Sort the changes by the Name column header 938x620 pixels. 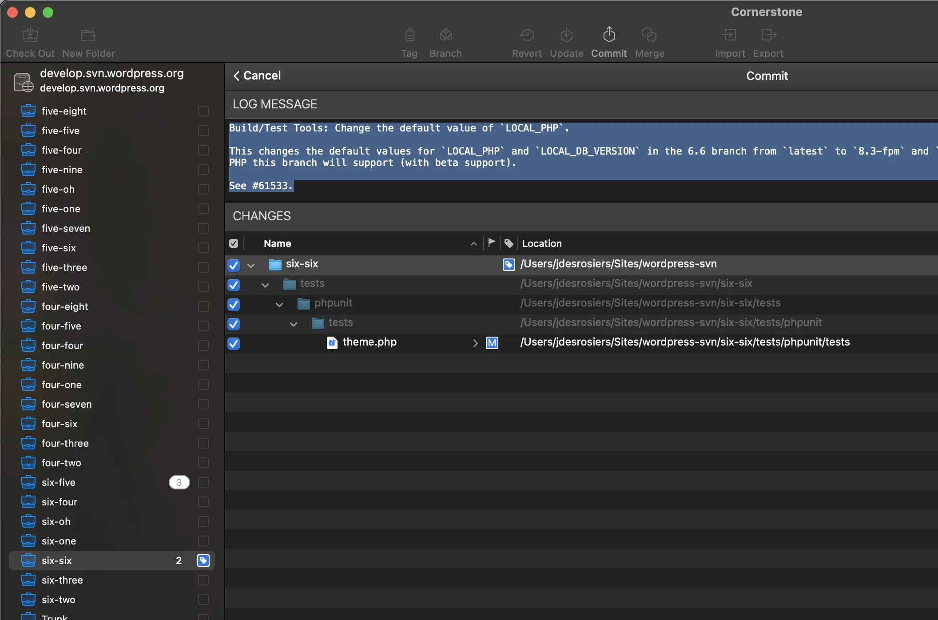(277, 243)
